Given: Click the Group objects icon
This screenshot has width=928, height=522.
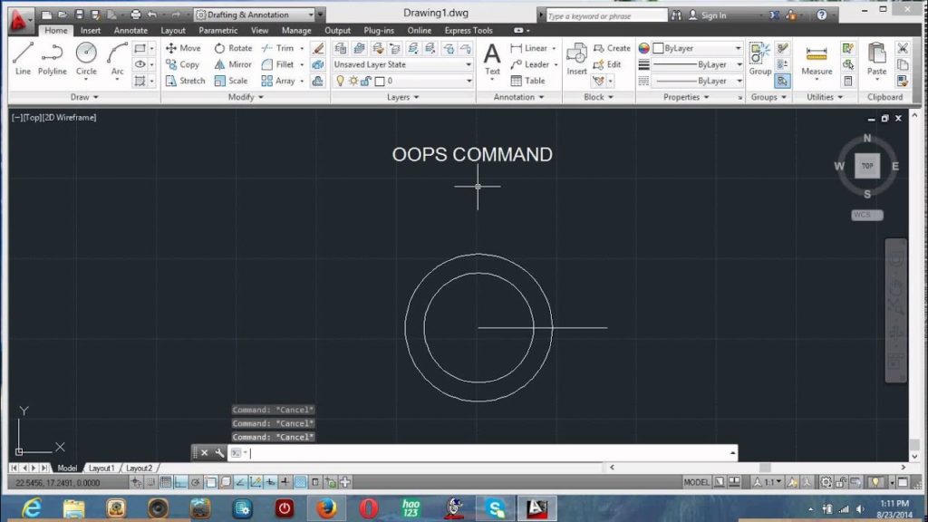Looking at the screenshot, I should [x=759, y=58].
